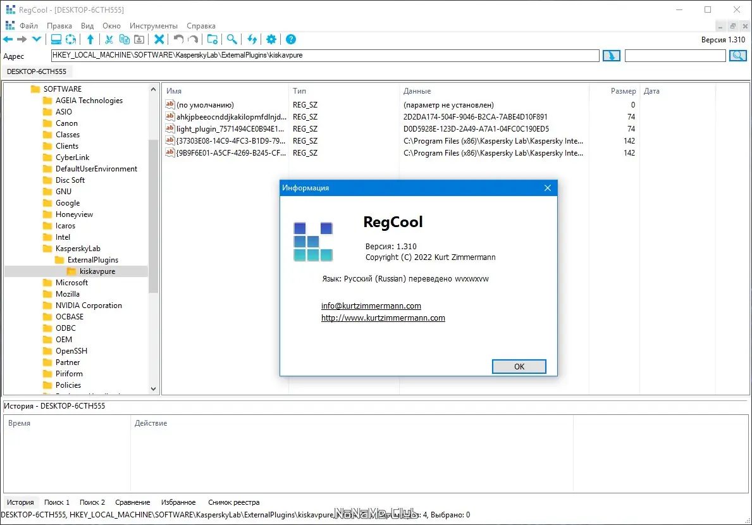Select the DefaultUserEnvironment key
The width and height of the screenshot is (752, 525).
click(x=96, y=169)
